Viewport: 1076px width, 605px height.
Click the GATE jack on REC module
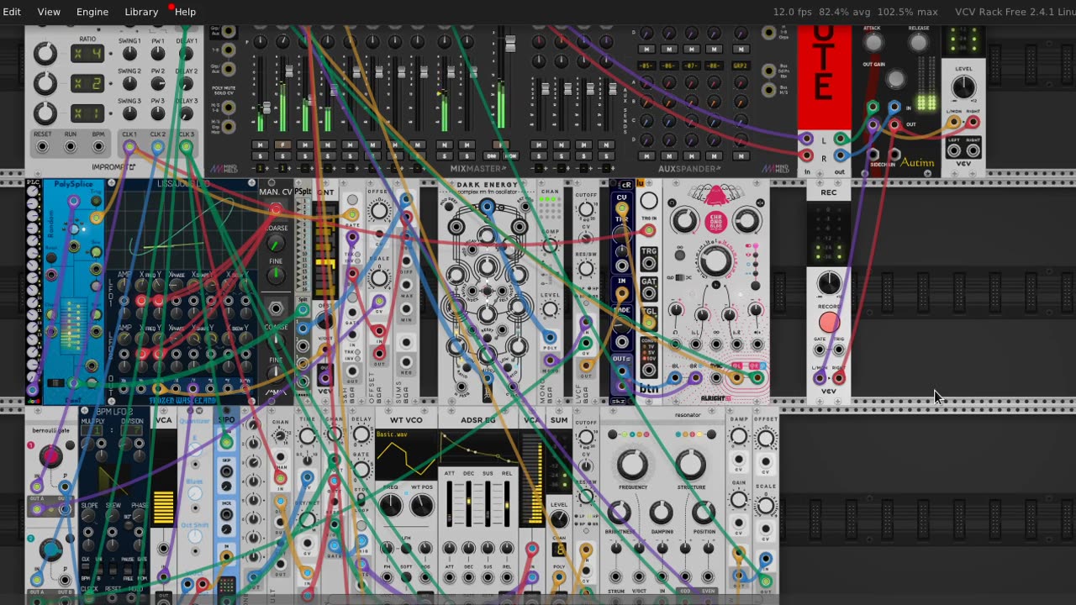[820, 349]
